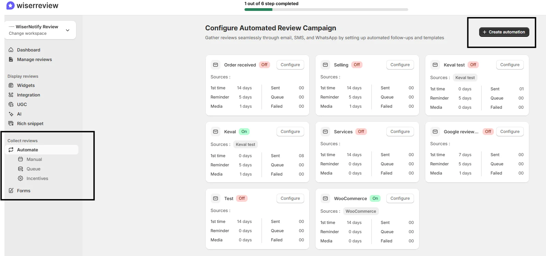Open Dashboard from the sidebar
Image resolution: width=546 pixels, height=256 pixels.
pyautogui.click(x=29, y=50)
